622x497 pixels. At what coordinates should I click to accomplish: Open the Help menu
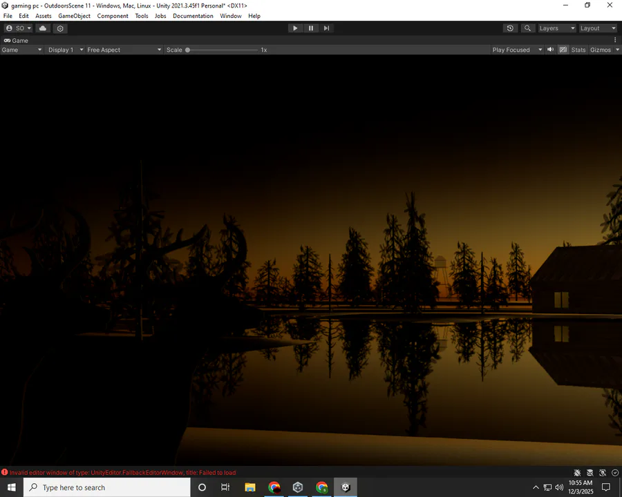pyautogui.click(x=254, y=16)
